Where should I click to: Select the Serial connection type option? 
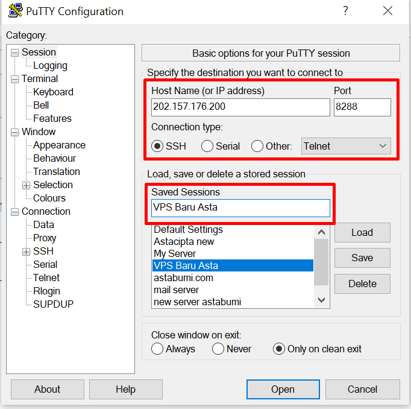coord(208,146)
